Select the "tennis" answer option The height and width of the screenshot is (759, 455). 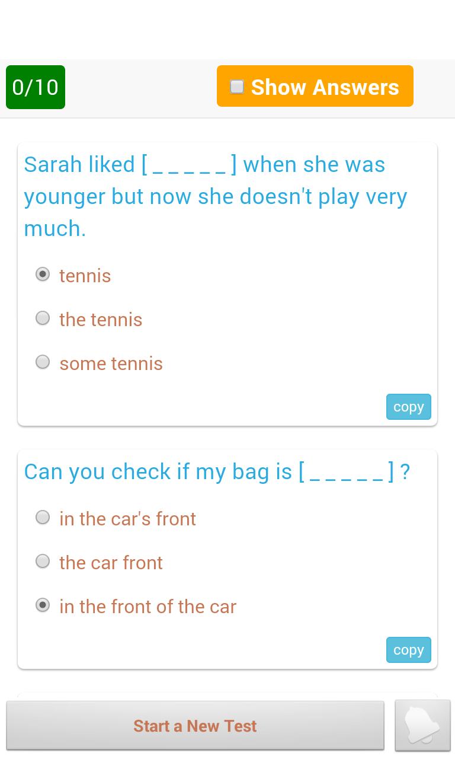(x=43, y=274)
